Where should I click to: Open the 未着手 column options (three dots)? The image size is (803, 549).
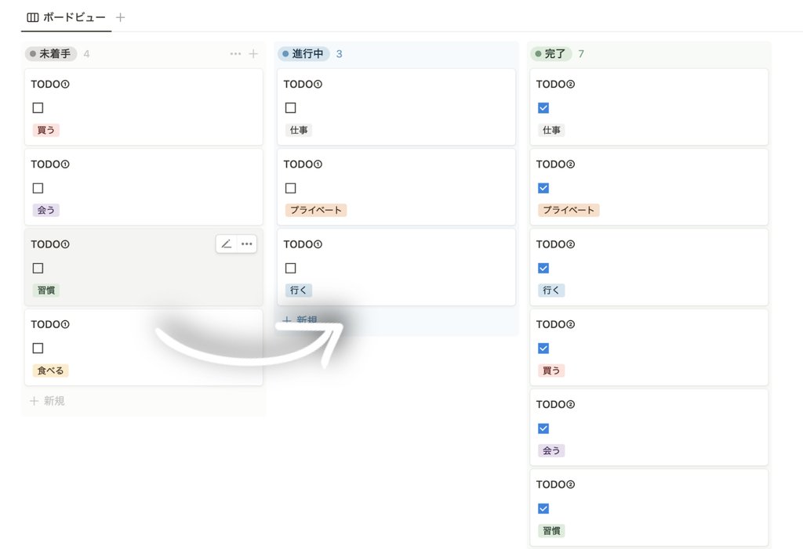pyautogui.click(x=235, y=54)
